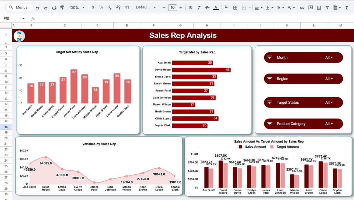Click the Create filter icon

pyautogui.click(x=327, y=7)
